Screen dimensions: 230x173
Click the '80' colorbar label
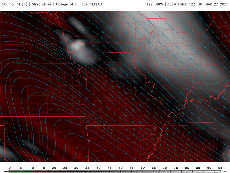[x=187, y=168]
